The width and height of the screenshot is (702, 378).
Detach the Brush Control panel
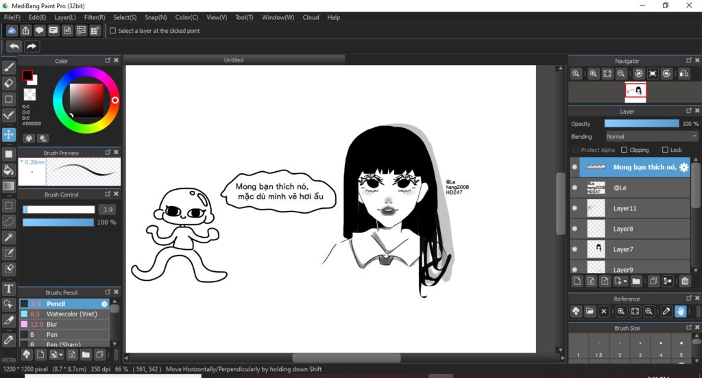[108, 194]
